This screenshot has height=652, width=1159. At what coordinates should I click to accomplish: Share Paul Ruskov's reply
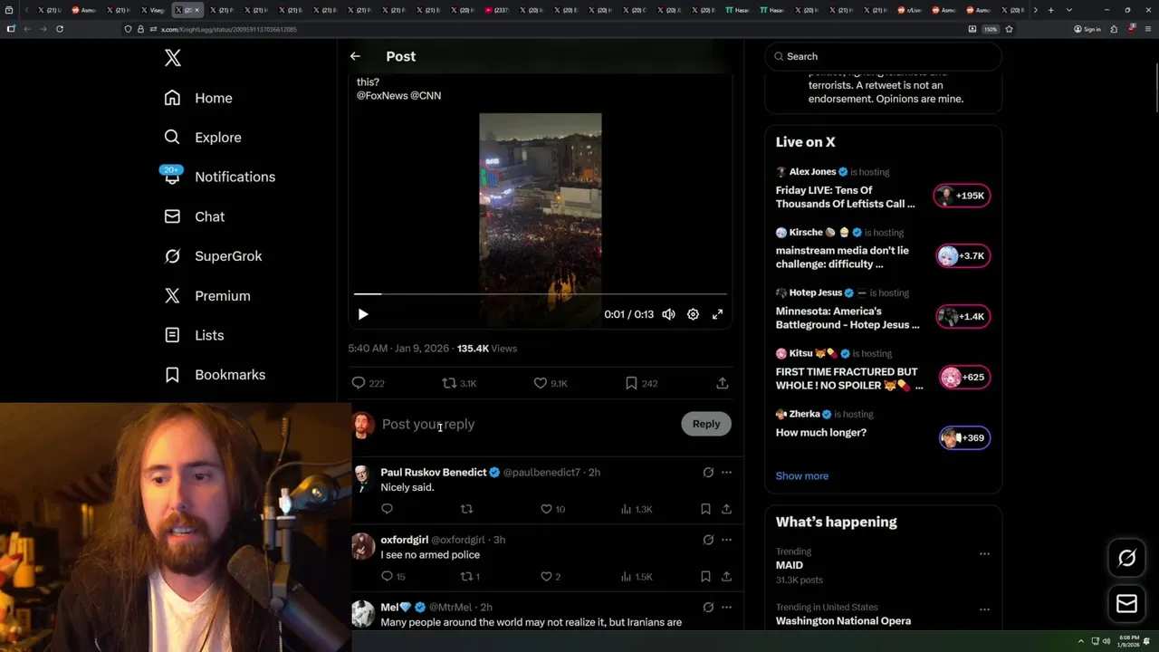pos(726,509)
